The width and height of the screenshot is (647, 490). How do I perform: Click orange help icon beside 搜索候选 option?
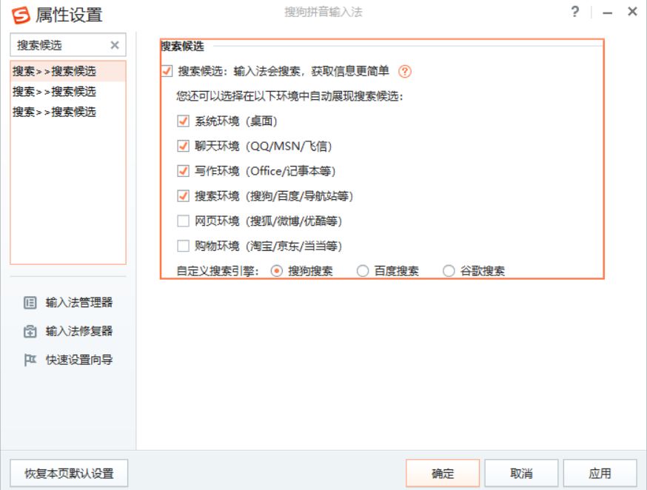[405, 71]
